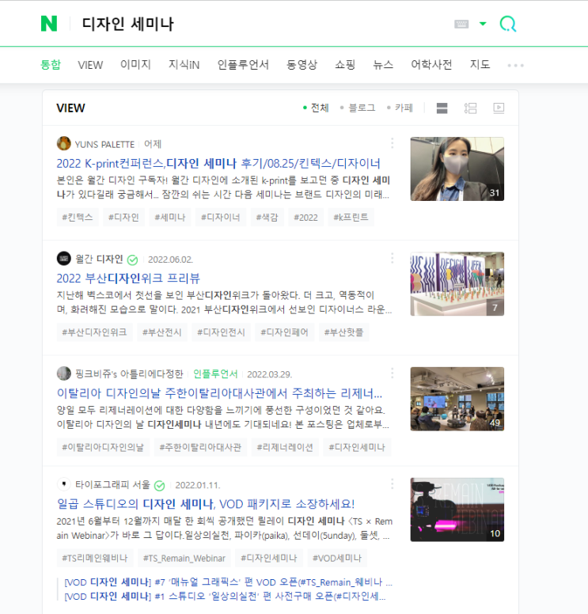The height and width of the screenshot is (614, 588).
Task: Open the 타이포그래피 서울 author name
Action: coord(113,485)
